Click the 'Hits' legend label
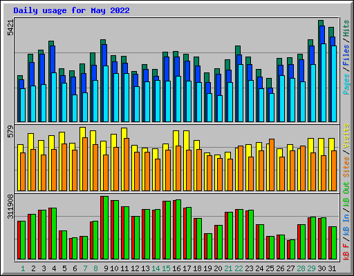Screen dimensions: 354x276 pyautogui.click(x=346, y=28)
